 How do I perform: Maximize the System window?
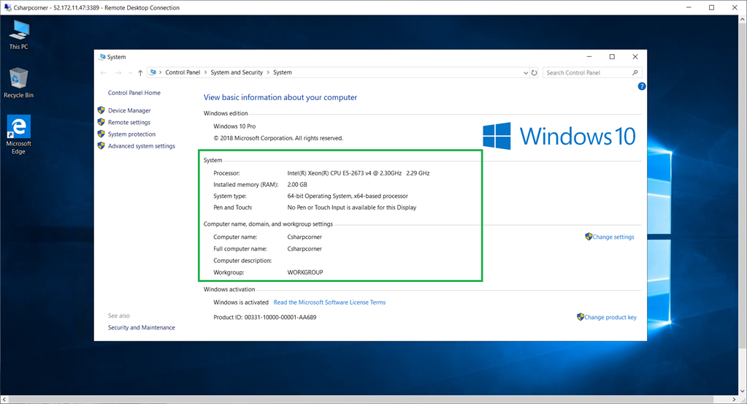click(612, 57)
